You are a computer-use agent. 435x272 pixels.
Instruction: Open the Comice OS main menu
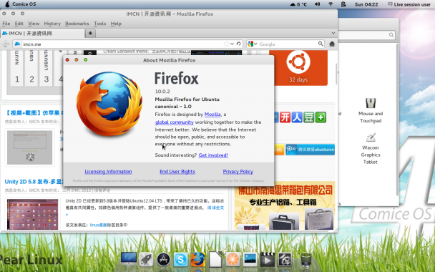tap(21, 4)
